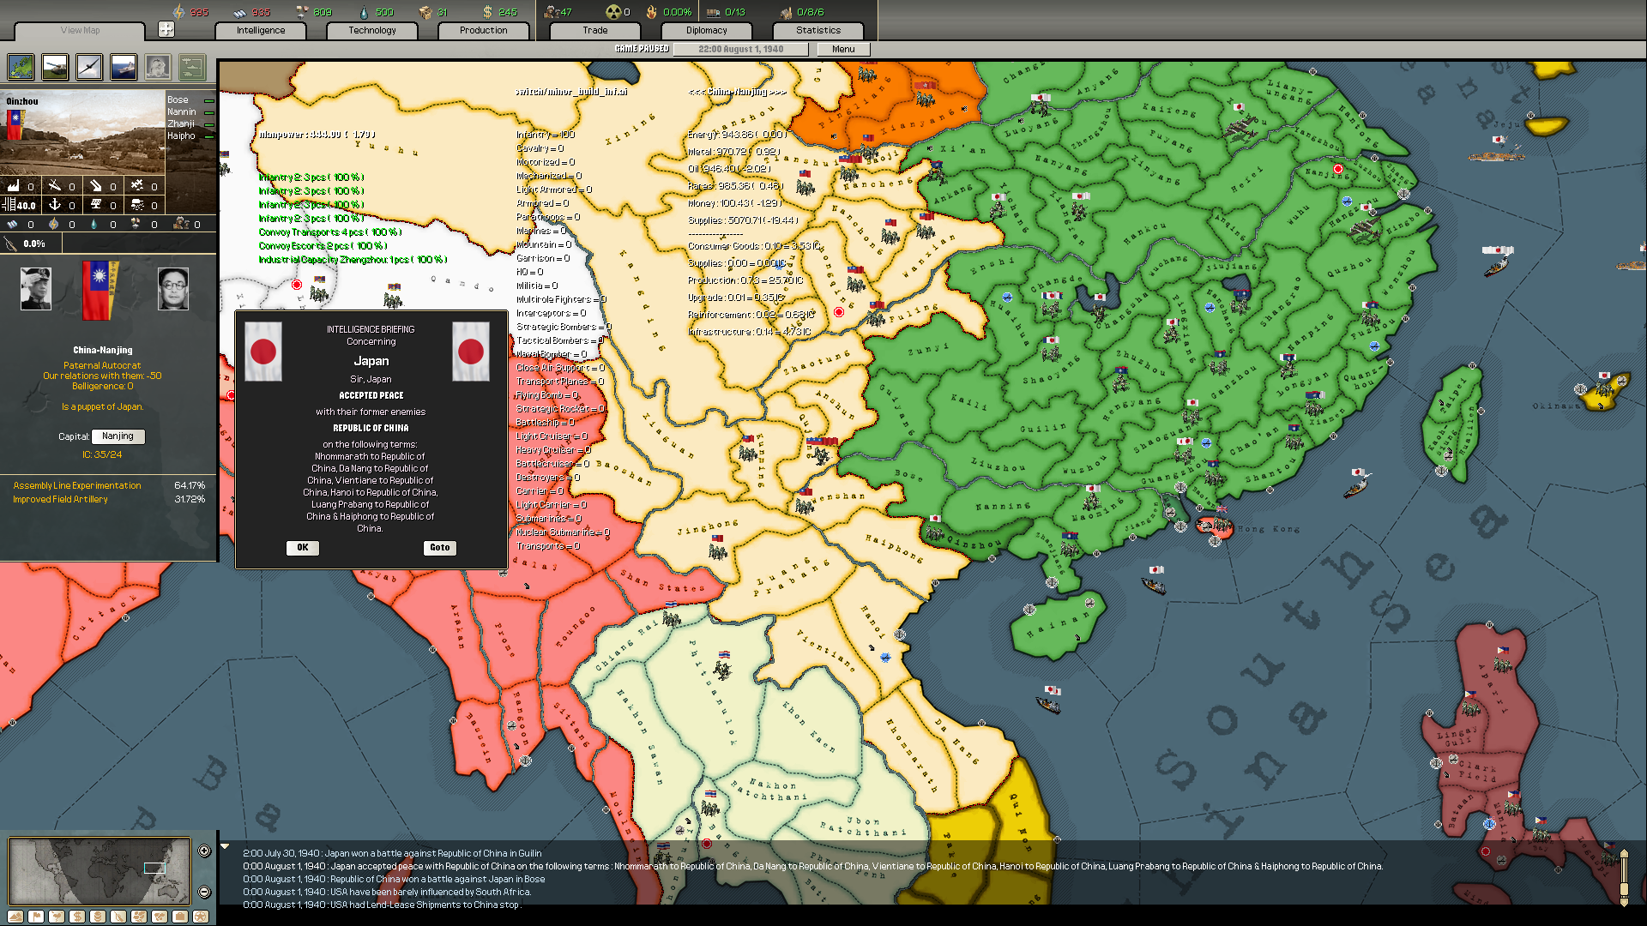Toggle terrain map mode with the mountain icon
This screenshot has height=926, width=1647.
click(15, 916)
